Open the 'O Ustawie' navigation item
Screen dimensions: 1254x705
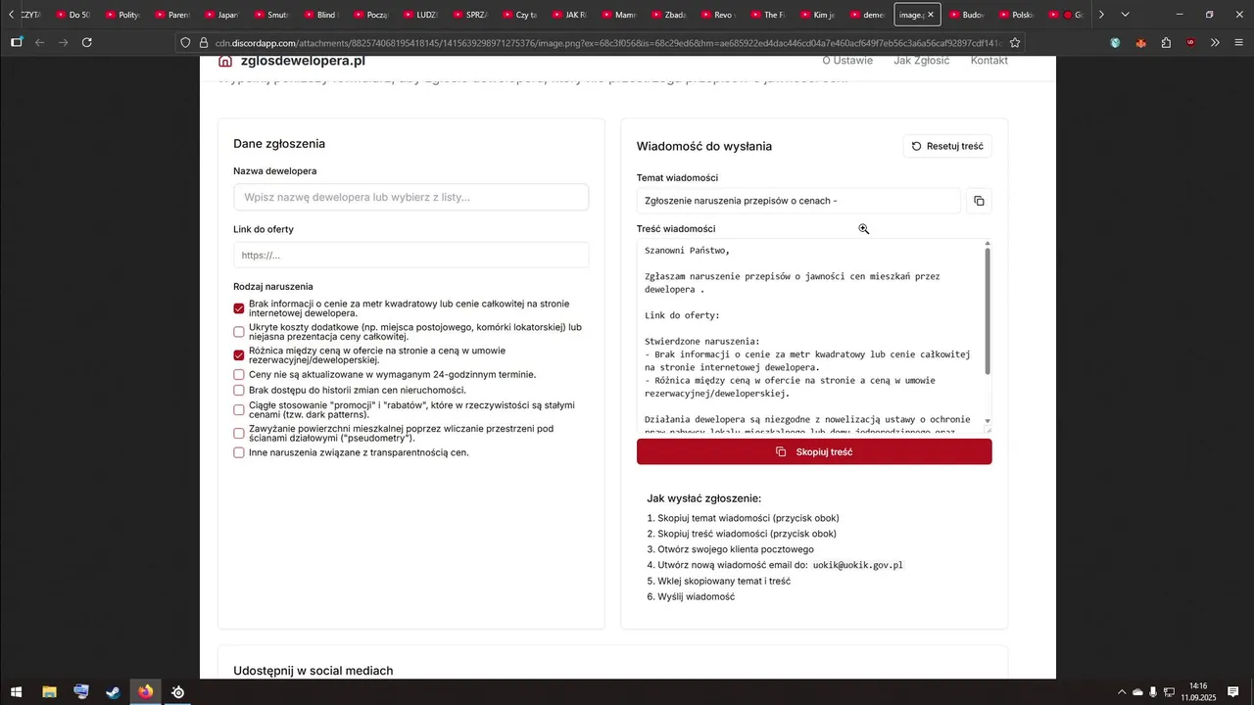tap(847, 61)
